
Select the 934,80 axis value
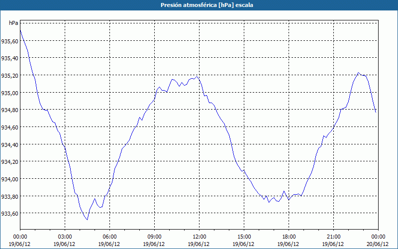10,110
